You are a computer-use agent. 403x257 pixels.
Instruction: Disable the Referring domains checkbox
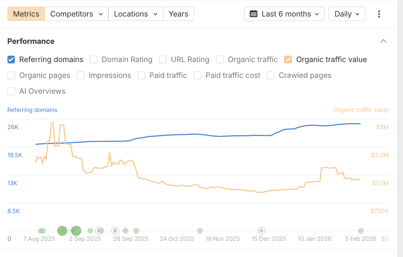click(x=11, y=59)
